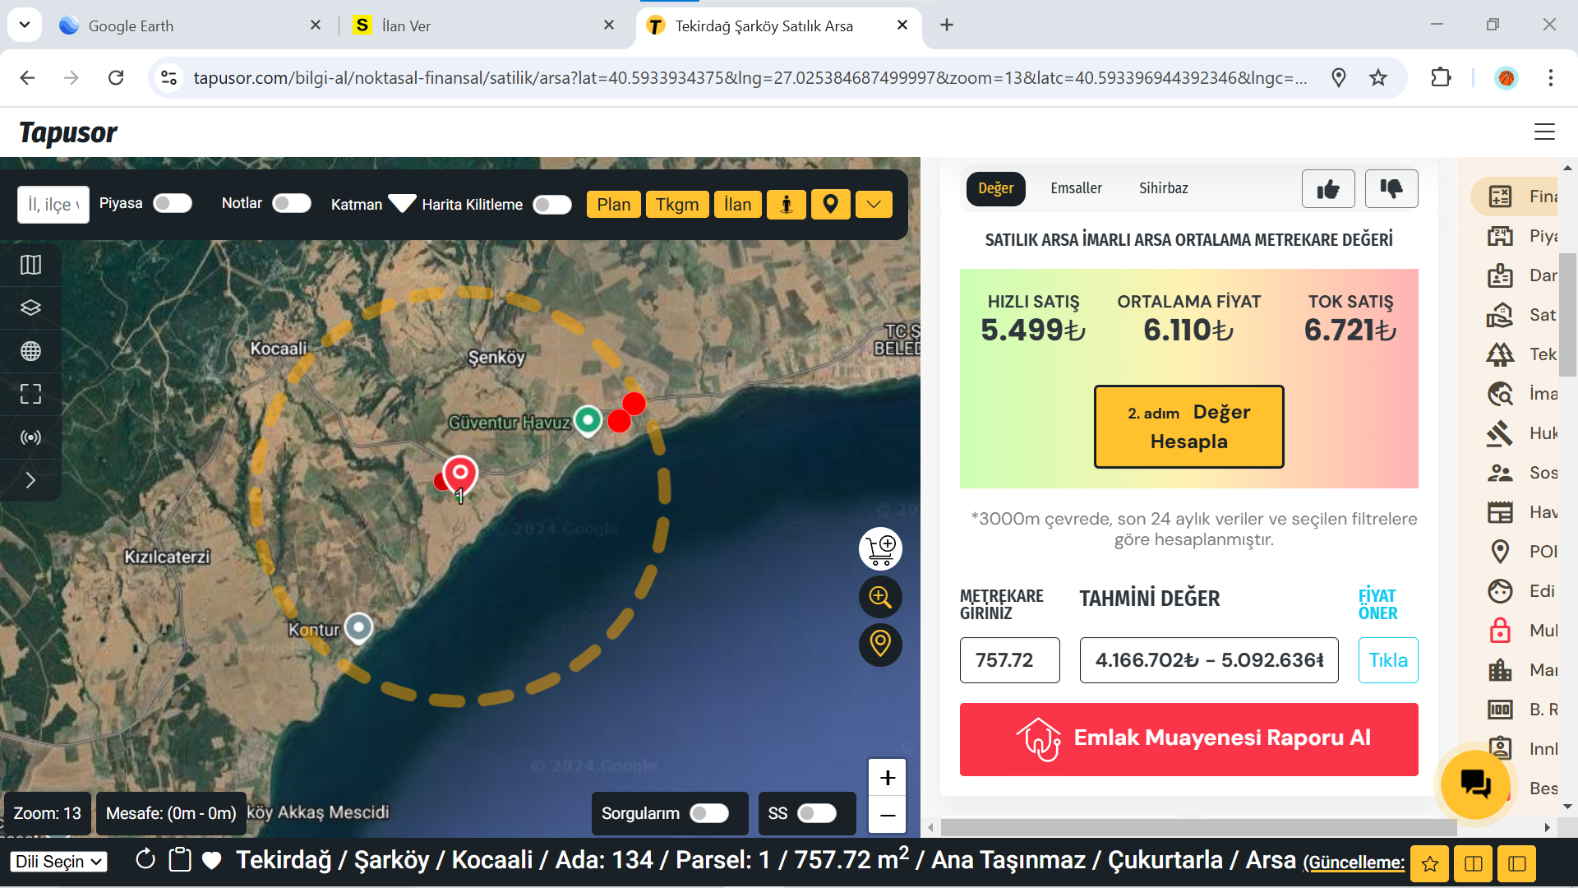The image size is (1578, 888).
Task: Click the globe icon on map sidebar
Action: (x=30, y=351)
